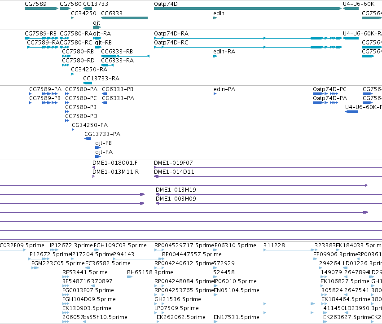Image resolution: width=382 pixels, height=324 pixels.
Task: Click the FGH104D09.5prime EST label
Action: [89, 300]
